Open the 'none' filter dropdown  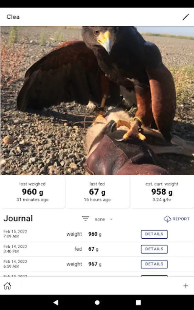click(x=103, y=219)
